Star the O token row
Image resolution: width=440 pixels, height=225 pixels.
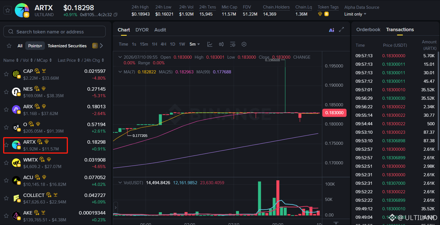pyautogui.click(x=6, y=127)
